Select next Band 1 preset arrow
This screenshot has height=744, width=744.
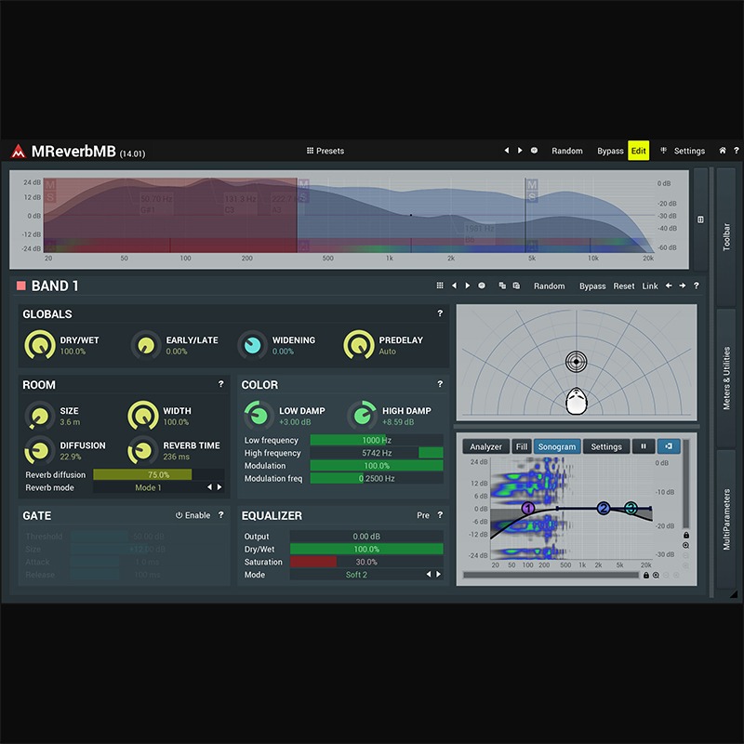468,286
